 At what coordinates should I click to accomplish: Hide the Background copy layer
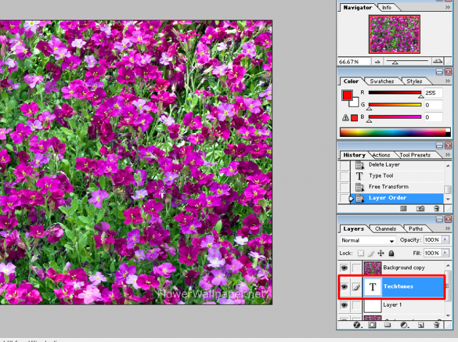[x=344, y=268]
